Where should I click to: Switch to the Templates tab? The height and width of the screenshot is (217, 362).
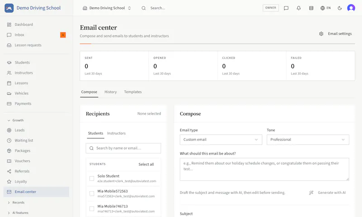coord(133,92)
